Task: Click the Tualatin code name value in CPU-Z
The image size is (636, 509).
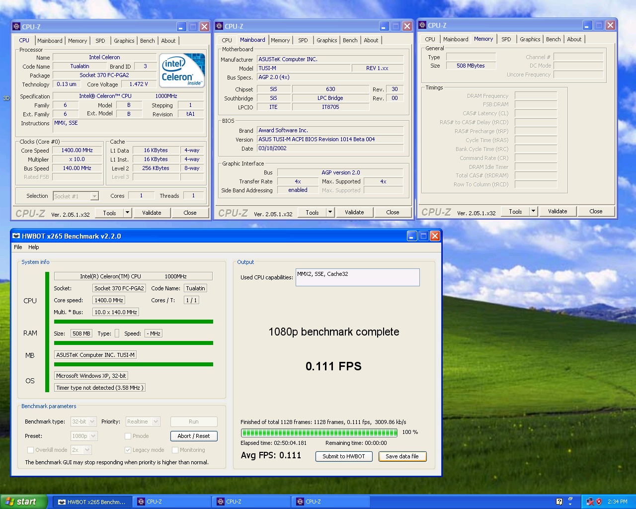Action: pyautogui.click(x=79, y=67)
